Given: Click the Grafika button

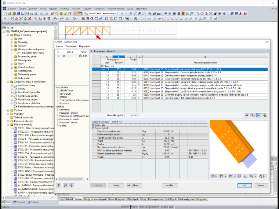Looking at the screenshot, I should click(x=170, y=186).
